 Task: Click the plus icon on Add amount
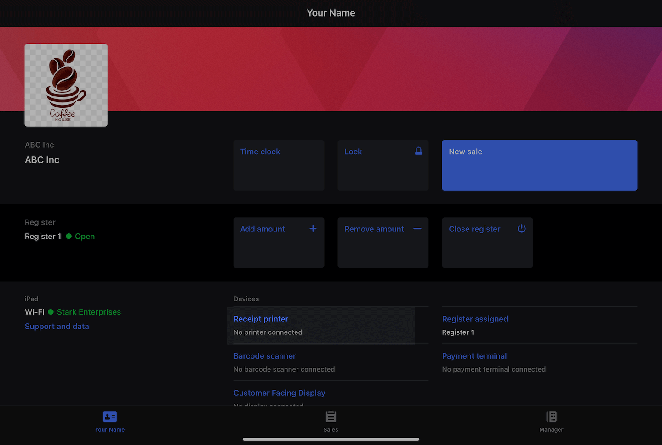[x=313, y=229]
